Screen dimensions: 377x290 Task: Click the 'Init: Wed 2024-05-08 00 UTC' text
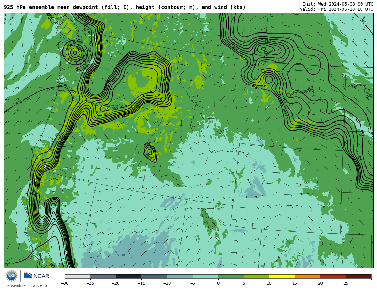click(x=338, y=4)
